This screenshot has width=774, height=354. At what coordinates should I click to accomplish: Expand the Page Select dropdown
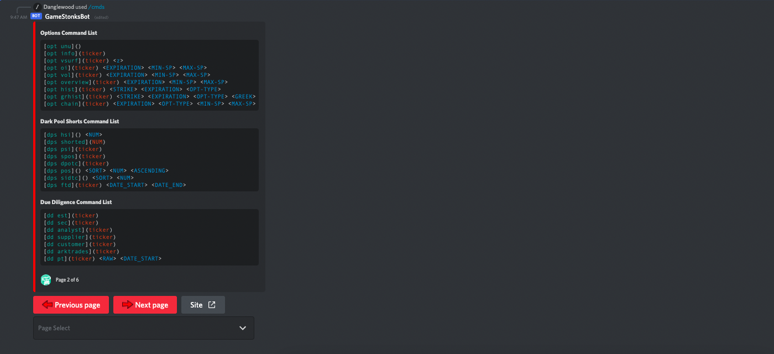tap(144, 328)
